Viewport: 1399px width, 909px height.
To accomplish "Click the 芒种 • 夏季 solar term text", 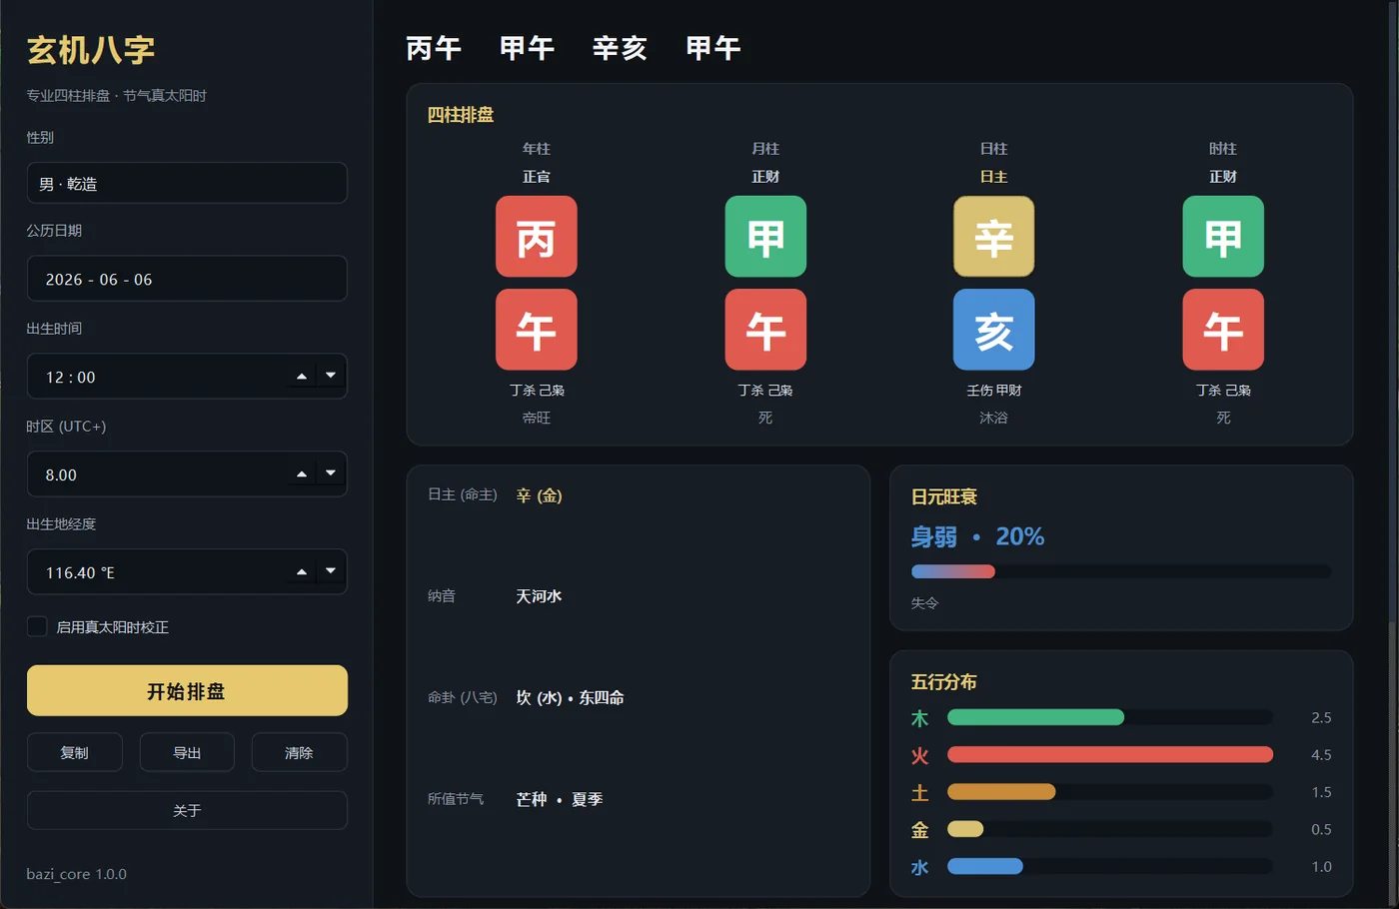I will (x=560, y=799).
